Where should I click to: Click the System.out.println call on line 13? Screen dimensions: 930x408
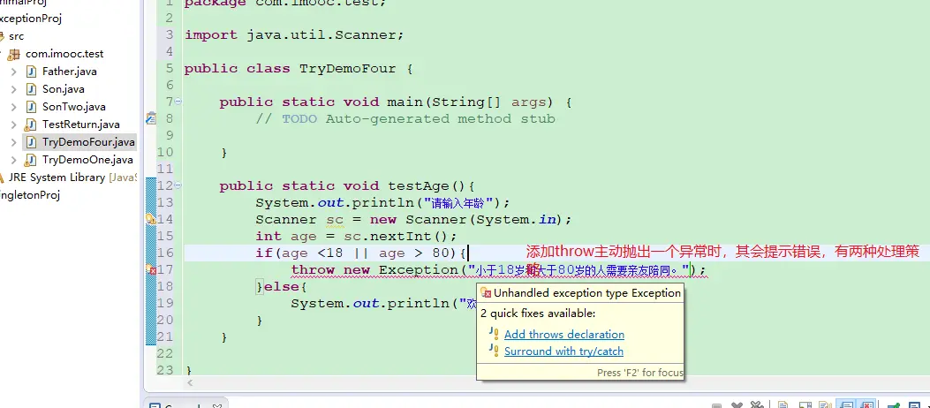click(382, 203)
